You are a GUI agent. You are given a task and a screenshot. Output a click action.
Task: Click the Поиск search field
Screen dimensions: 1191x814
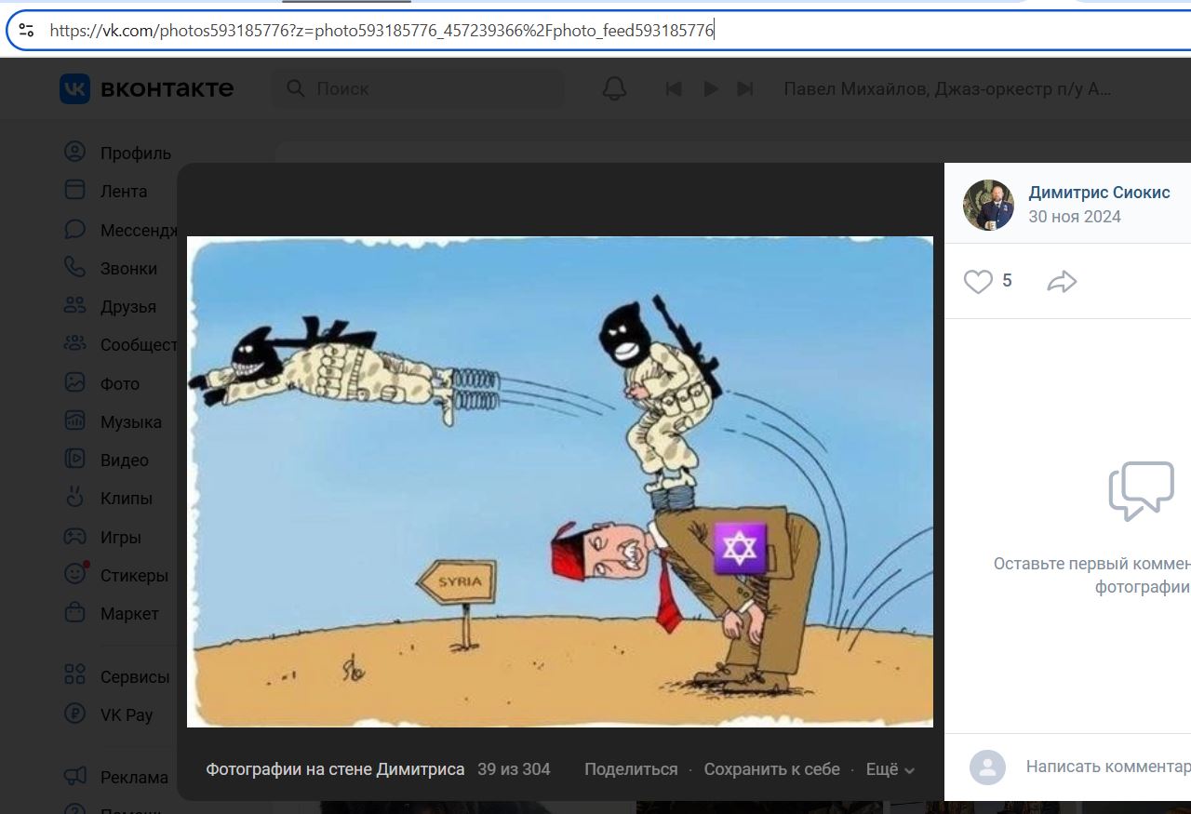[x=418, y=88]
